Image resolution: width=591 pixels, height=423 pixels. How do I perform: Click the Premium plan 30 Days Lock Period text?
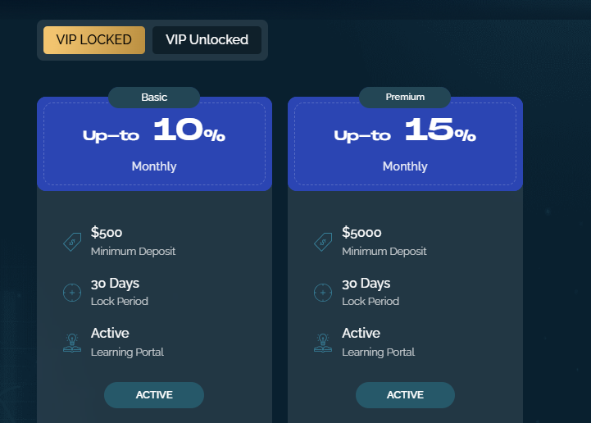point(371,292)
